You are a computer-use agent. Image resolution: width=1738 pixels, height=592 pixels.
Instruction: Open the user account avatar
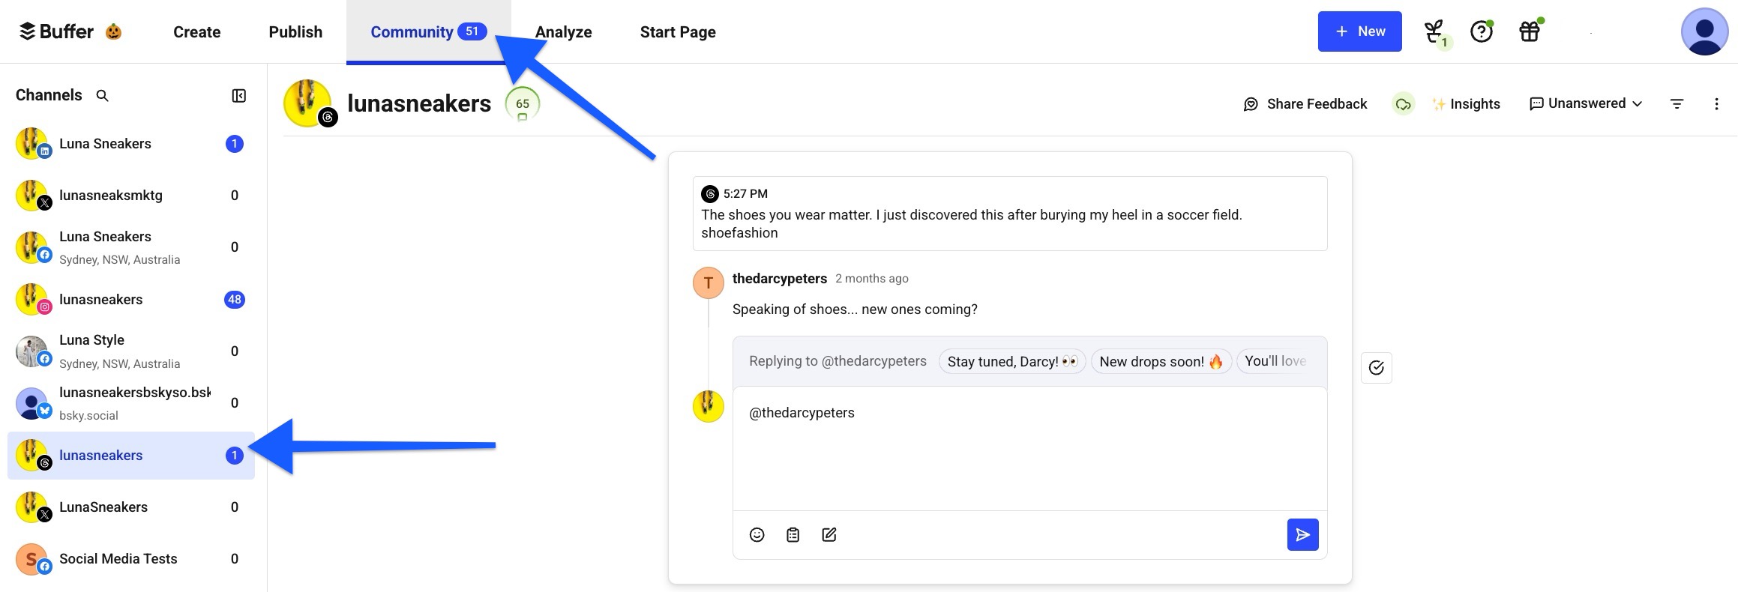(1704, 31)
